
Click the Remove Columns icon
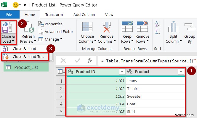(107, 27)
